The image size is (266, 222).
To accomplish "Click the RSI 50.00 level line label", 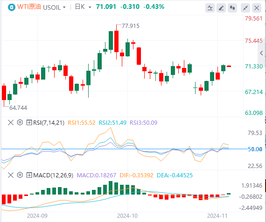I will pyautogui.click(x=255, y=149).
